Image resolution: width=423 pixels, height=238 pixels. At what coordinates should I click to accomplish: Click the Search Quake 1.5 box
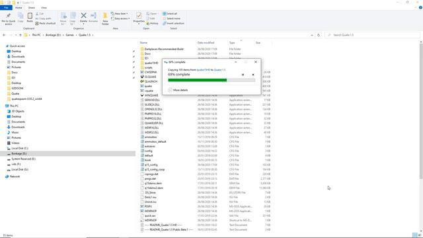[x=372, y=35]
